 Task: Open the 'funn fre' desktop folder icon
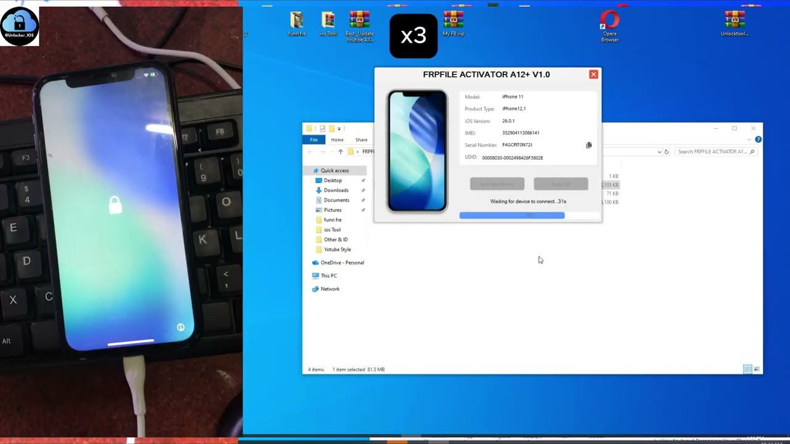[x=297, y=25]
